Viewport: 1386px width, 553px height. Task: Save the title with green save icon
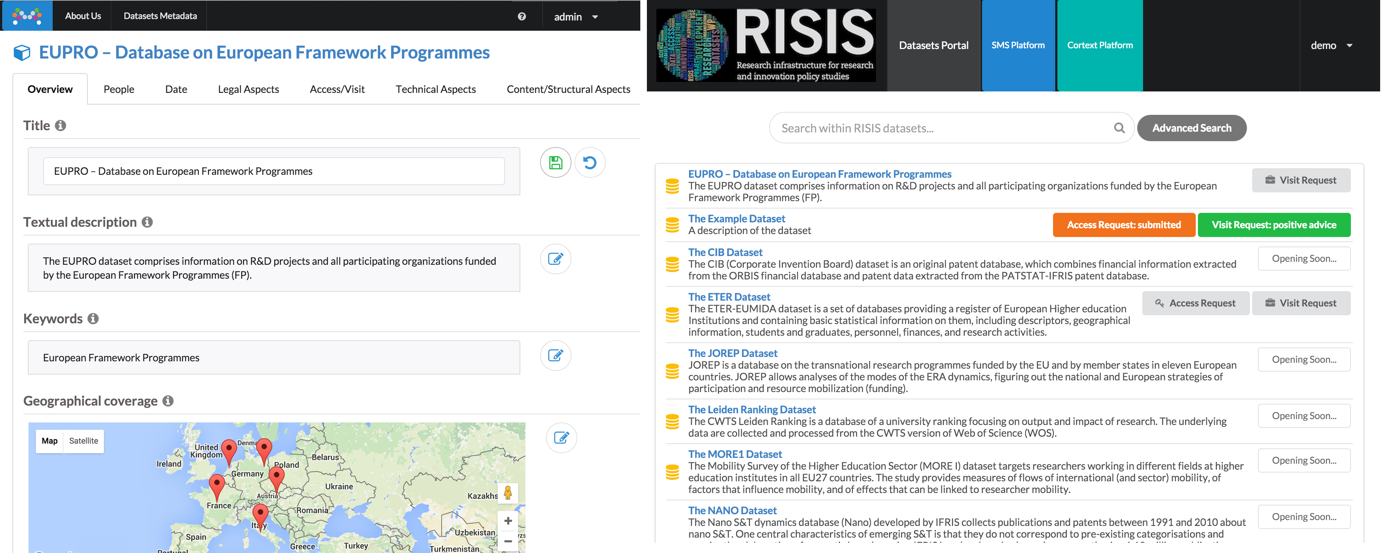pyautogui.click(x=555, y=162)
